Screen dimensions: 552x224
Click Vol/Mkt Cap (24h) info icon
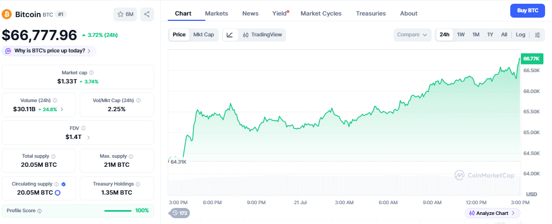[x=139, y=101]
